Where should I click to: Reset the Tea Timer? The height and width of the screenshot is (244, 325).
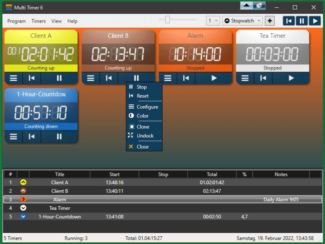click(x=263, y=78)
